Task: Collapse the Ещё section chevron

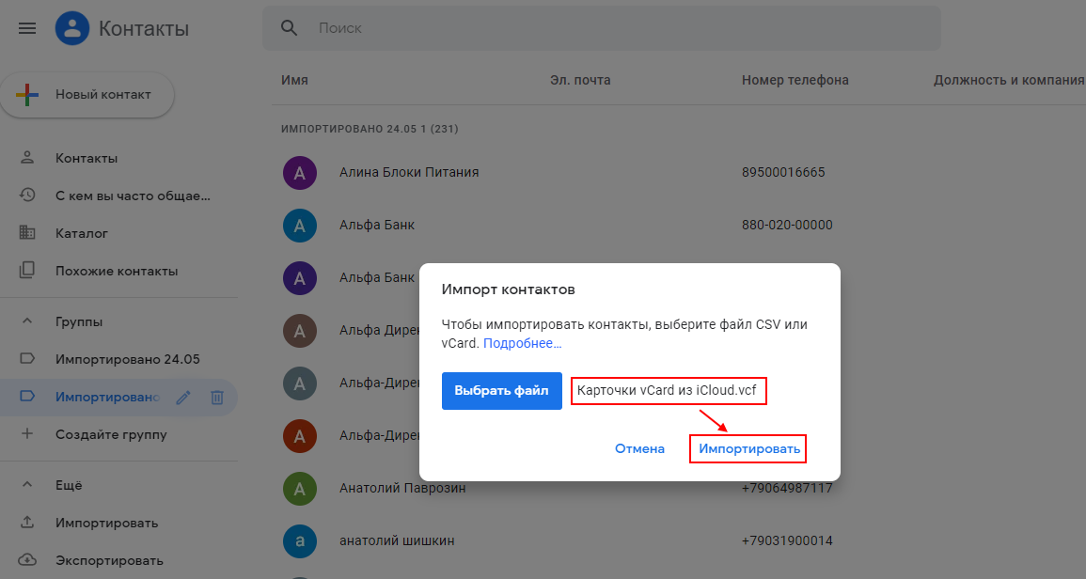Action: (x=27, y=485)
